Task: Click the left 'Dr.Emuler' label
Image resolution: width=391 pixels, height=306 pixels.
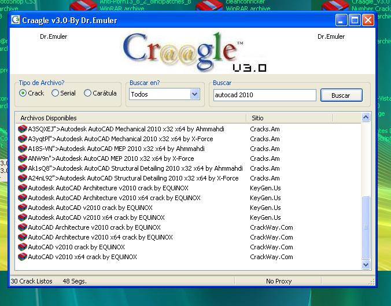Action: pos(53,36)
